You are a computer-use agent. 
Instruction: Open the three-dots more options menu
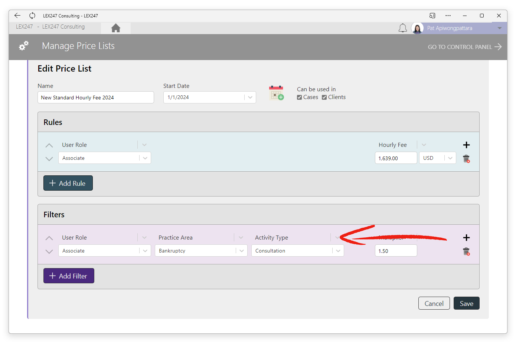click(448, 16)
